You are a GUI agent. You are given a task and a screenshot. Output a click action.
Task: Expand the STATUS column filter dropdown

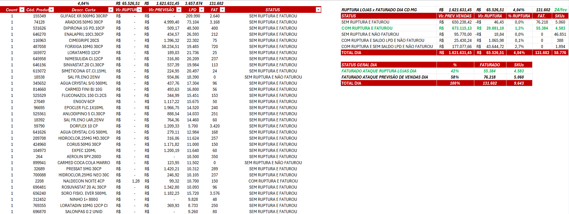(x=318, y=10)
